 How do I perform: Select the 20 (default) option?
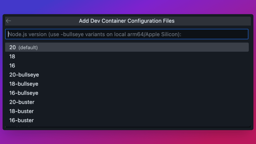pyautogui.click(x=127, y=47)
